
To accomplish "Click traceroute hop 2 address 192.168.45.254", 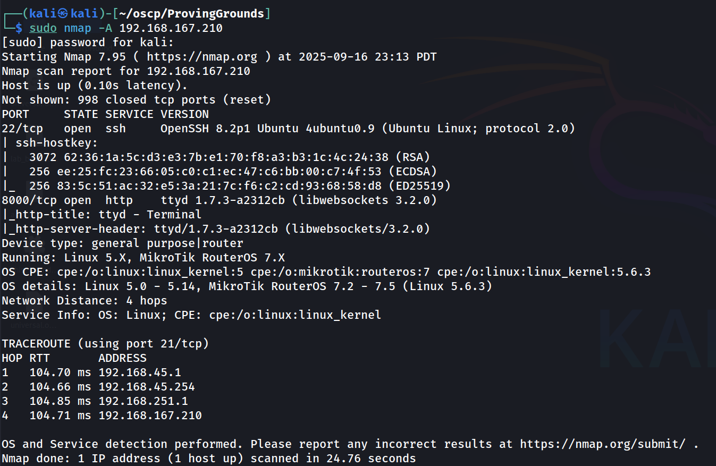I will point(147,387).
